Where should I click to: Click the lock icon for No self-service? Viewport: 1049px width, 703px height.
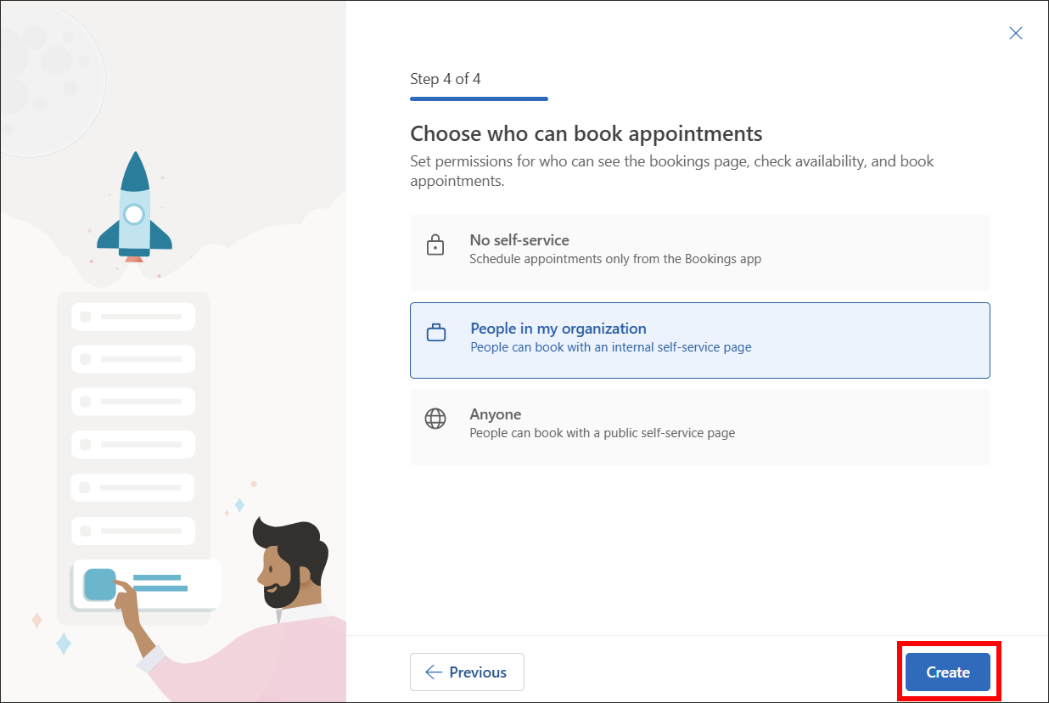pos(435,245)
